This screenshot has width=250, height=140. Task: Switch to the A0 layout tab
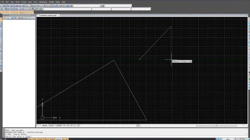78,125
